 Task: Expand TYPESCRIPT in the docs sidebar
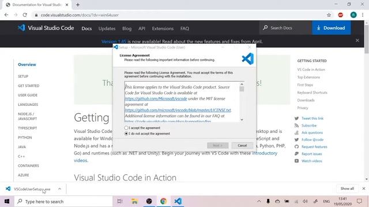pos(27,128)
